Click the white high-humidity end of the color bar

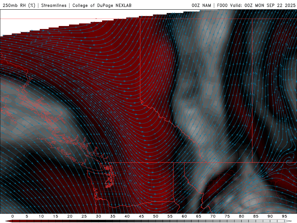point(288,221)
